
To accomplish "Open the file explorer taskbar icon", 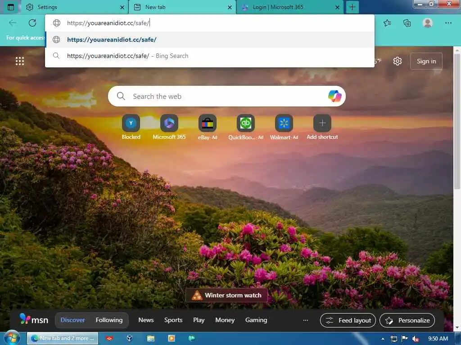I will (150, 338).
